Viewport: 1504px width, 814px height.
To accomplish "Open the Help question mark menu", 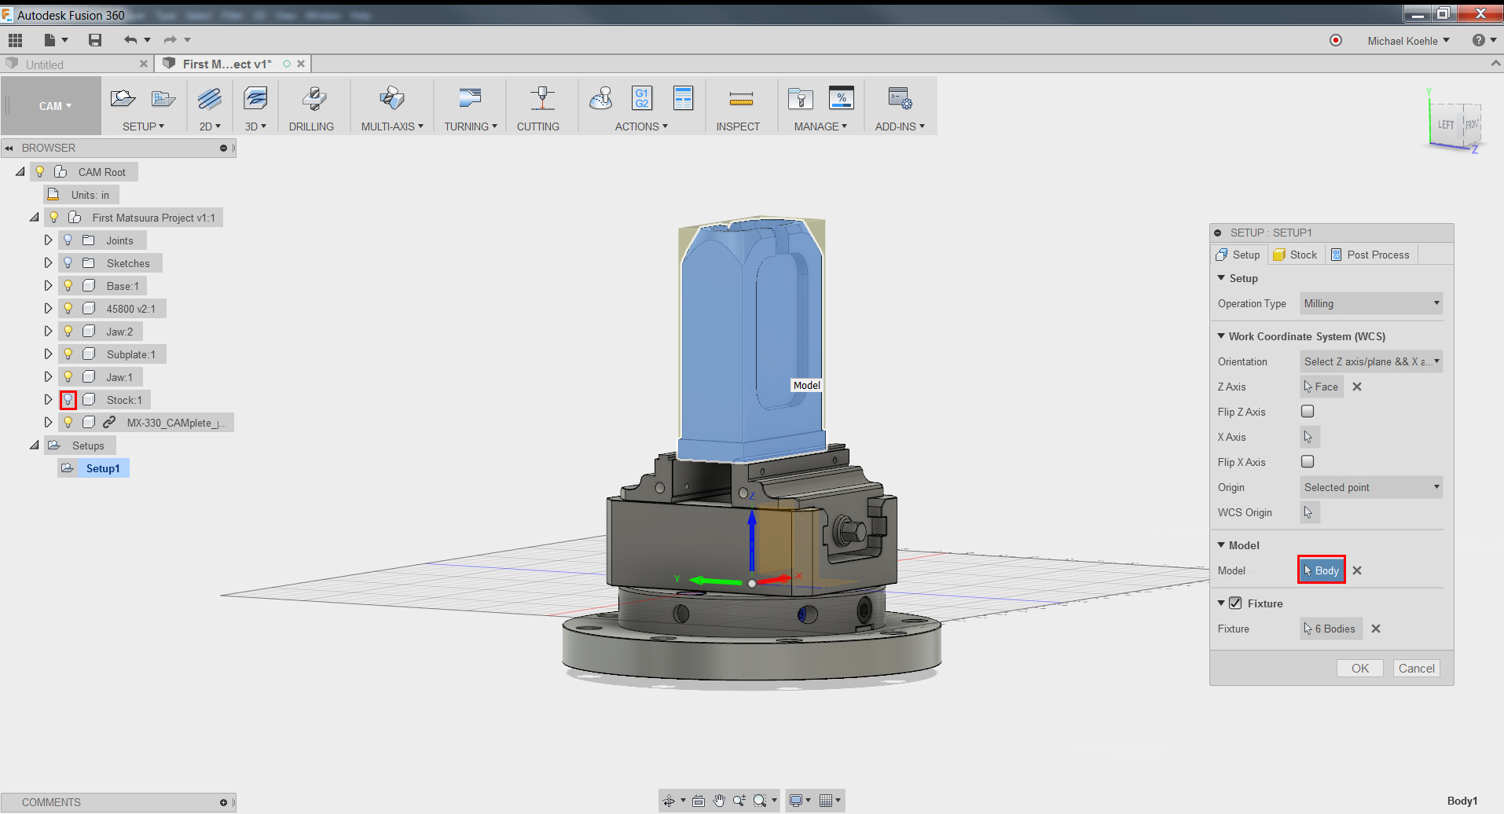I will pos(1484,40).
